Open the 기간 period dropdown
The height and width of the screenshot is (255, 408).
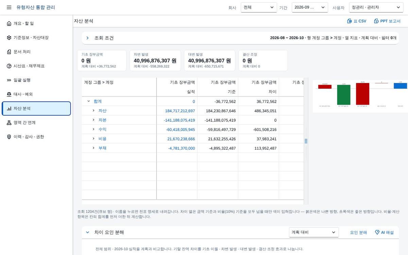310,7
